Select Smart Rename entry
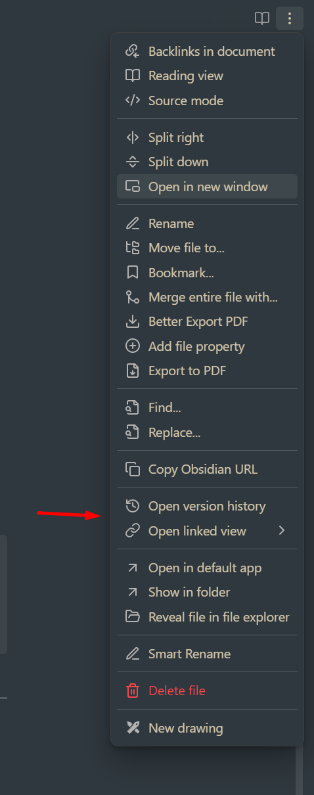This screenshot has width=314, height=795. point(207,654)
